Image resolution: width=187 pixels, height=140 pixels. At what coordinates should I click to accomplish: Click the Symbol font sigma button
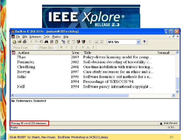click(x=94, y=47)
